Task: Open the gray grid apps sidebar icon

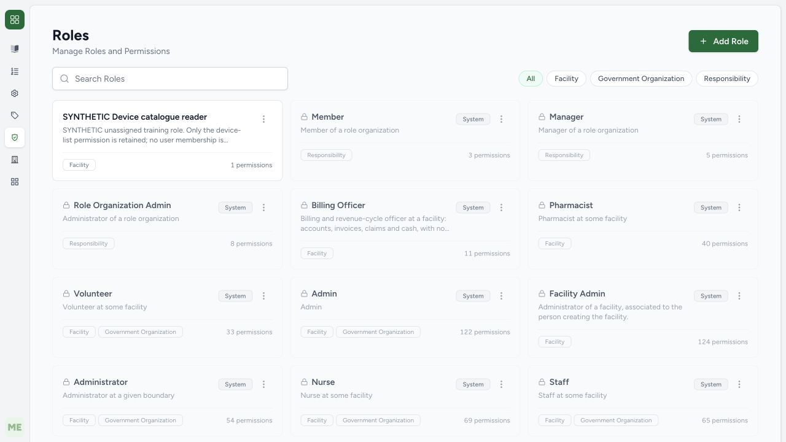Action: tap(15, 182)
